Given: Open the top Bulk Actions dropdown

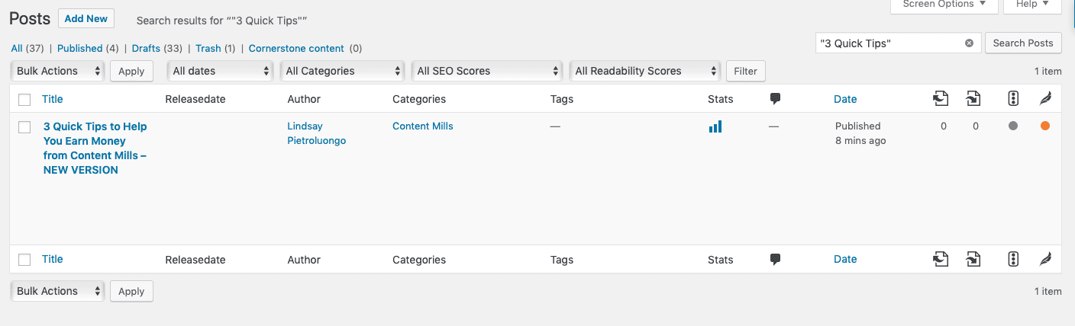Looking at the screenshot, I should click(59, 71).
